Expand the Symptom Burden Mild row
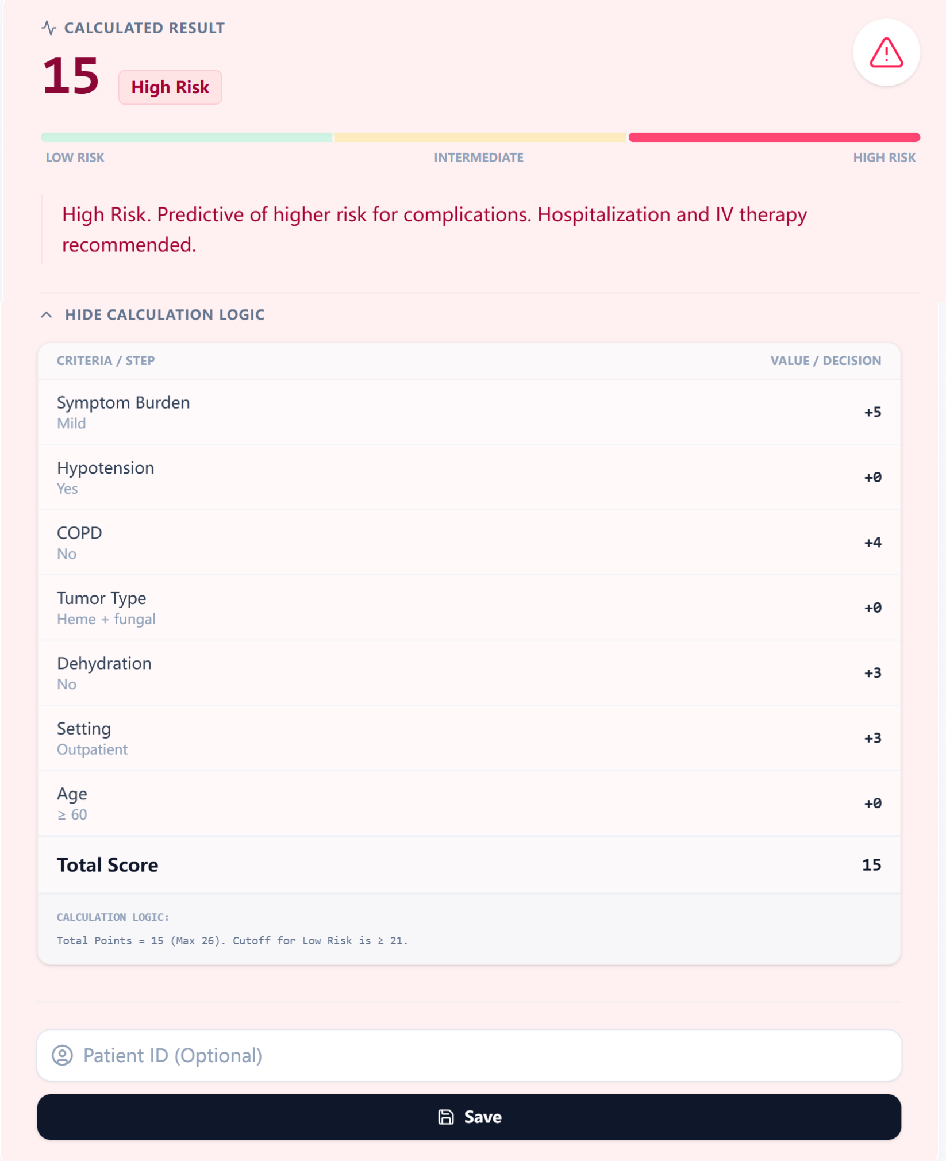 click(x=470, y=412)
